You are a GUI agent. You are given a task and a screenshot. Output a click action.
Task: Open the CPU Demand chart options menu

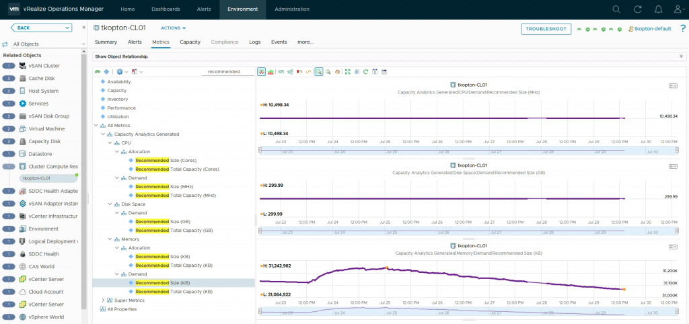[x=673, y=85]
